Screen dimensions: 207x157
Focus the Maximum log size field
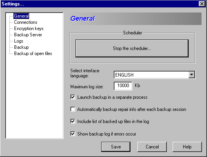123,86
